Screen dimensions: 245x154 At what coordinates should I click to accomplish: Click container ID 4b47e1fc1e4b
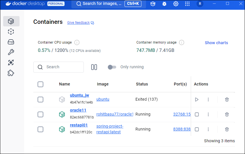click(81, 102)
